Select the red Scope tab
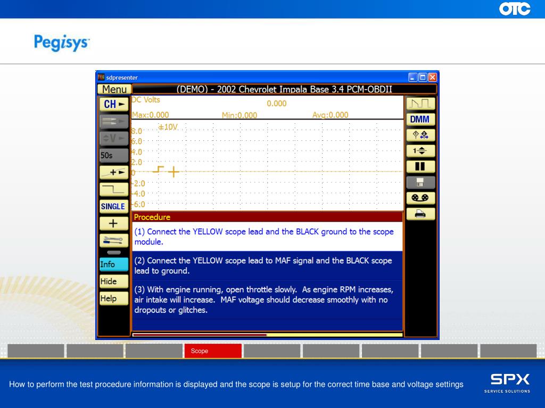Viewport: 545px width, 408px height. pyautogui.click(x=213, y=351)
